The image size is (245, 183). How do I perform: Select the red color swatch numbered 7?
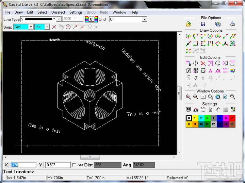point(232,118)
